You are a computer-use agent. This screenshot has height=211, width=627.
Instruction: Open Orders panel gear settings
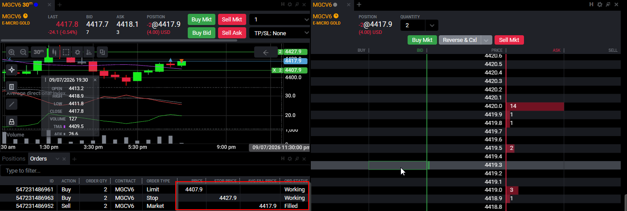[290, 158]
